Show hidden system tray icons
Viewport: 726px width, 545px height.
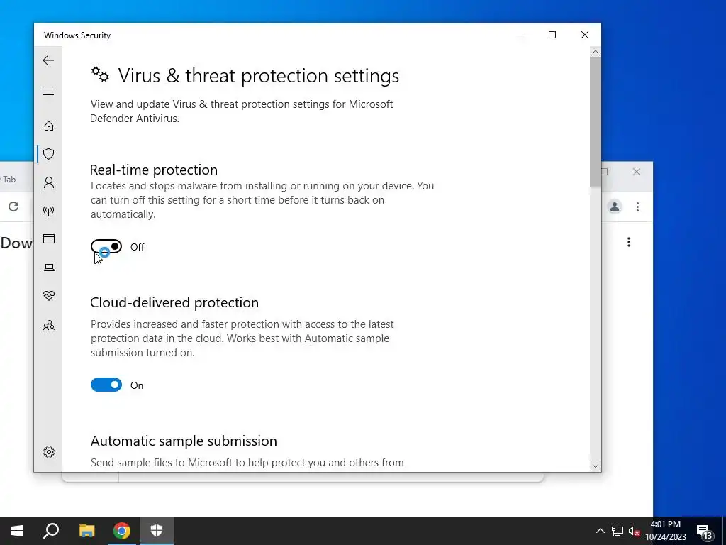[600, 531]
